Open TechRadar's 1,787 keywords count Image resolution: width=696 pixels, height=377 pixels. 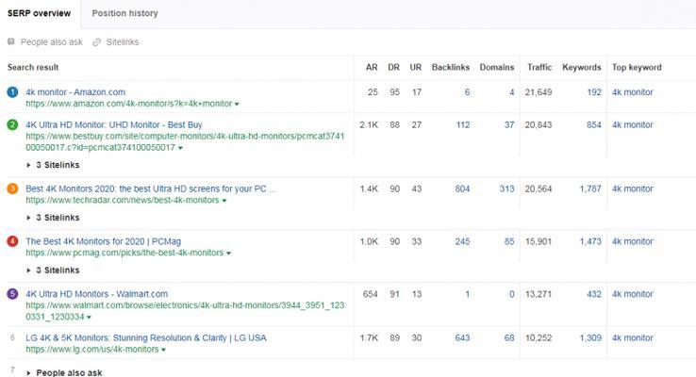590,188
